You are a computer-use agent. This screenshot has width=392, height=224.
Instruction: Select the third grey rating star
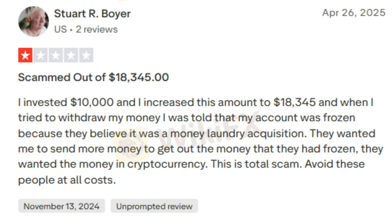[56, 56]
